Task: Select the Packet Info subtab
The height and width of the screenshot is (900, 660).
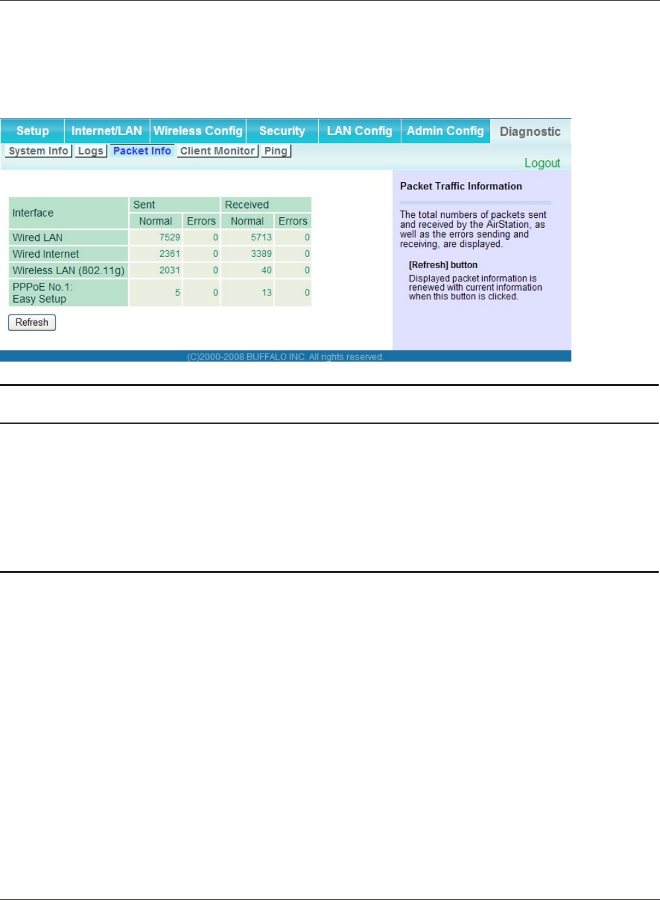Action: coord(142,151)
